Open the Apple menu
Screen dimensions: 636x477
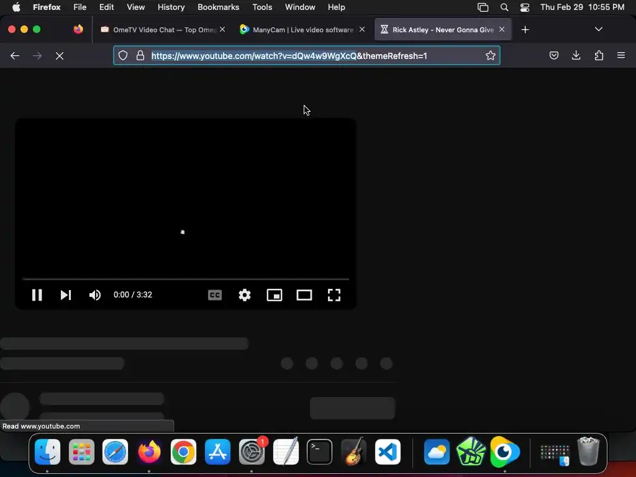point(16,7)
